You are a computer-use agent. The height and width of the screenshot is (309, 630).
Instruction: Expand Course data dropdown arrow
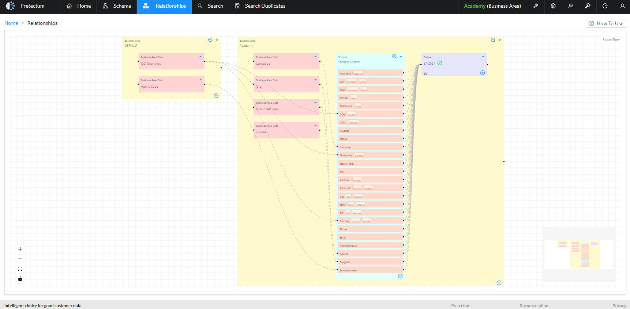coord(316,126)
